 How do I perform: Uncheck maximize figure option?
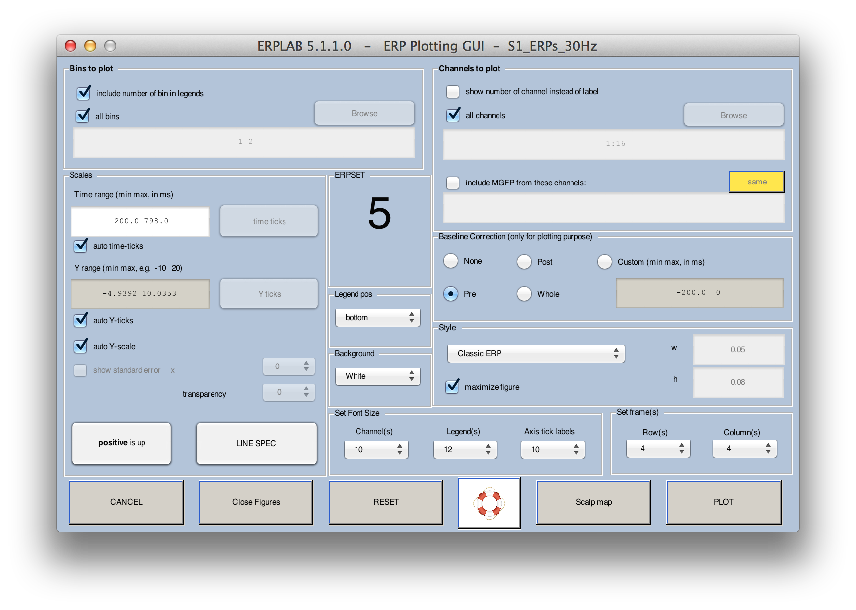coord(452,387)
